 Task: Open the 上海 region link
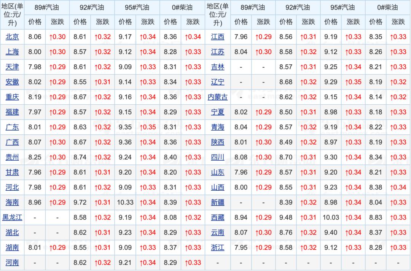tap(12, 52)
